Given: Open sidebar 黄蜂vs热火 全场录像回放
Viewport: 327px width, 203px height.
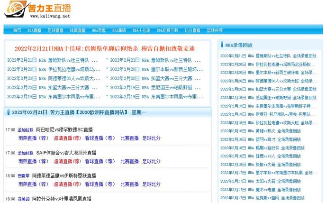Looking at the screenshot, I should (x=261, y=131).
